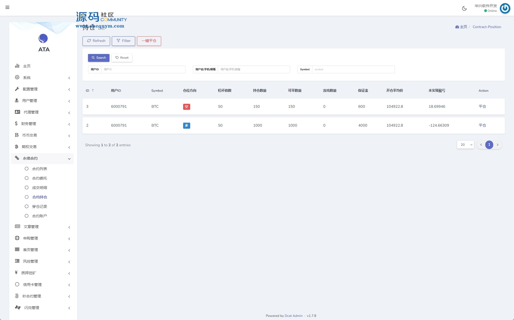The height and width of the screenshot is (320, 514).
Task: Click the wrench icon for 配置管理
Action: point(17,89)
